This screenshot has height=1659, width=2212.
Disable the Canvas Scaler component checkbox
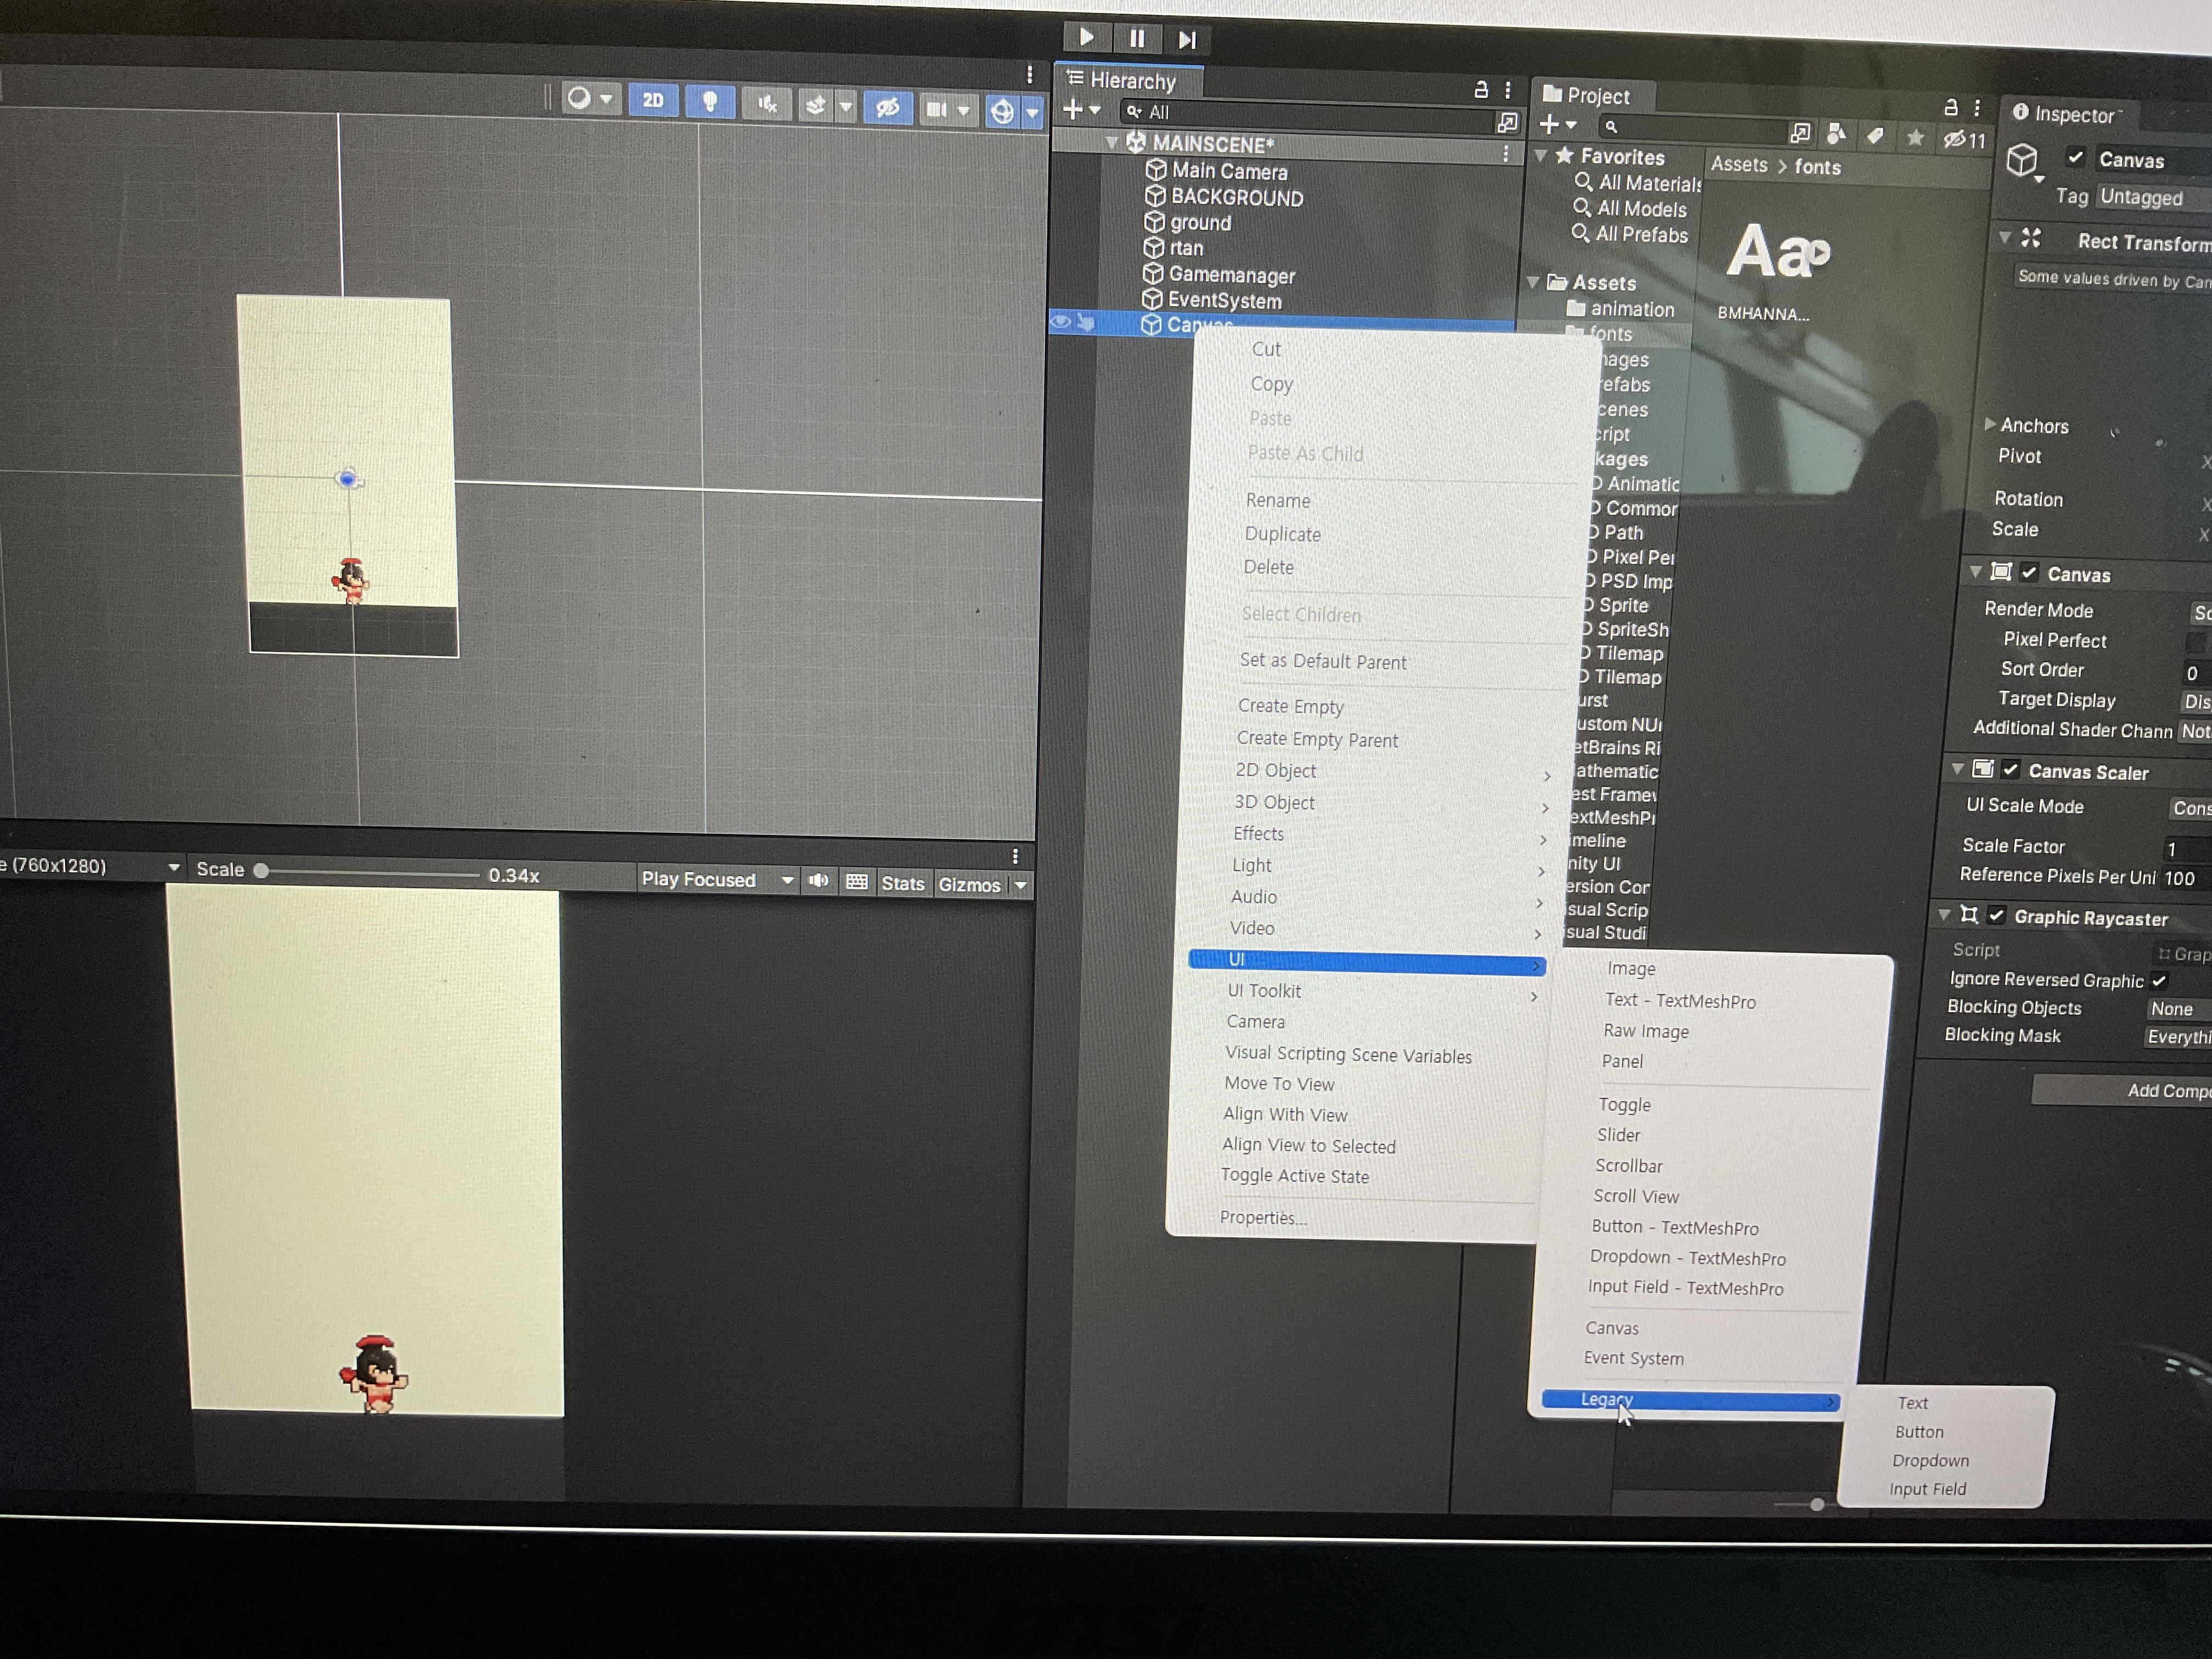[2010, 769]
